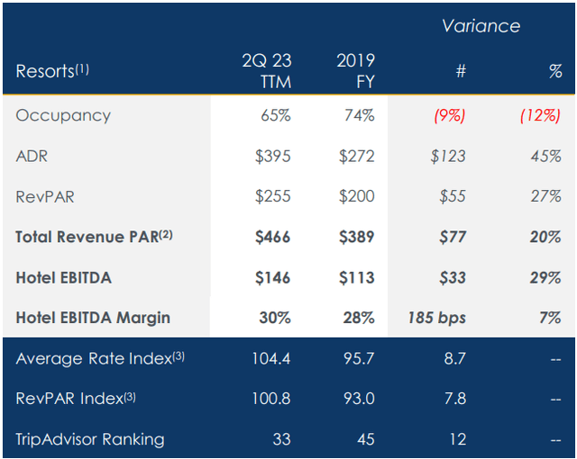This screenshot has width=577, height=459.
Task: Click the Occupancy value 74%
Action: pyautogui.click(x=360, y=115)
